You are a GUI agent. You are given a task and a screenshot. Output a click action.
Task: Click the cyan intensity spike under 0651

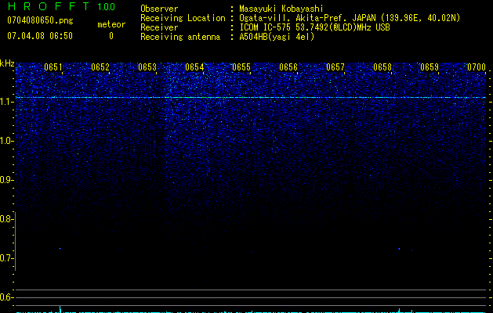point(60,309)
